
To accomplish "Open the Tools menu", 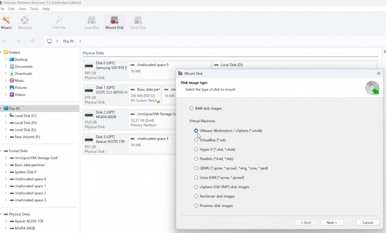I will tap(34, 9).
